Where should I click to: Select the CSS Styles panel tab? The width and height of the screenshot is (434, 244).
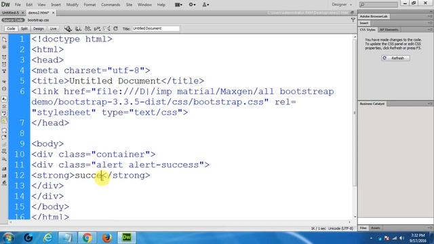368,30
